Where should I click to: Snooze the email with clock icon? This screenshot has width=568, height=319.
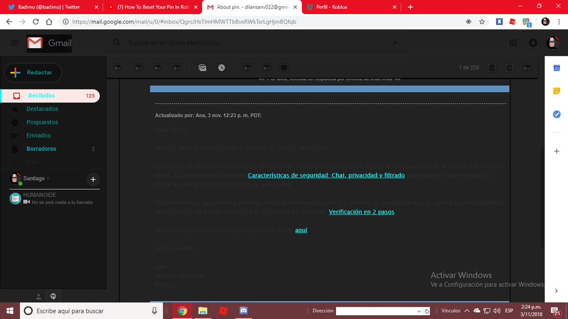222,68
